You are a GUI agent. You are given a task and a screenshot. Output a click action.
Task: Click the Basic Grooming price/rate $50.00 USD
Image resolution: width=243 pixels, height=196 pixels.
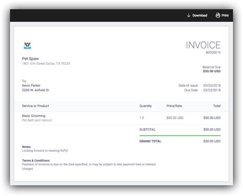(x=175, y=118)
